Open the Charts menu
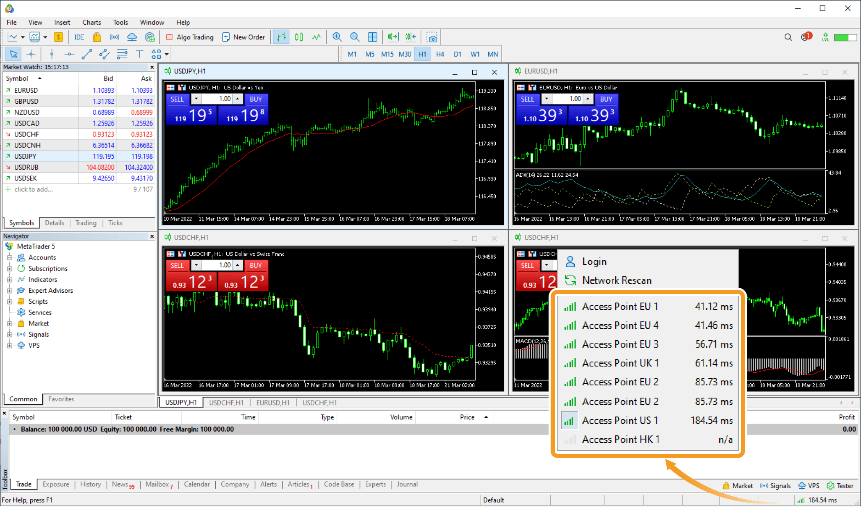The height and width of the screenshot is (510, 861). [91, 23]
